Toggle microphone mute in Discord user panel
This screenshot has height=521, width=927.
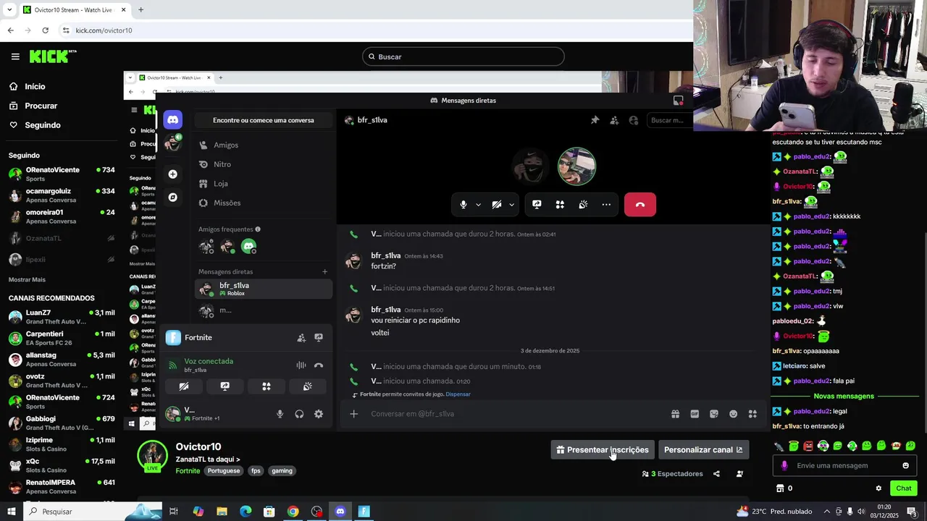pos(280,414)
